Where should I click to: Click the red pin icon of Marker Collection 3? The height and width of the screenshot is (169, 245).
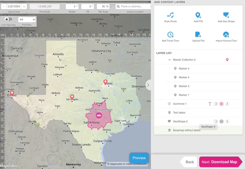[x=227, y=60]
